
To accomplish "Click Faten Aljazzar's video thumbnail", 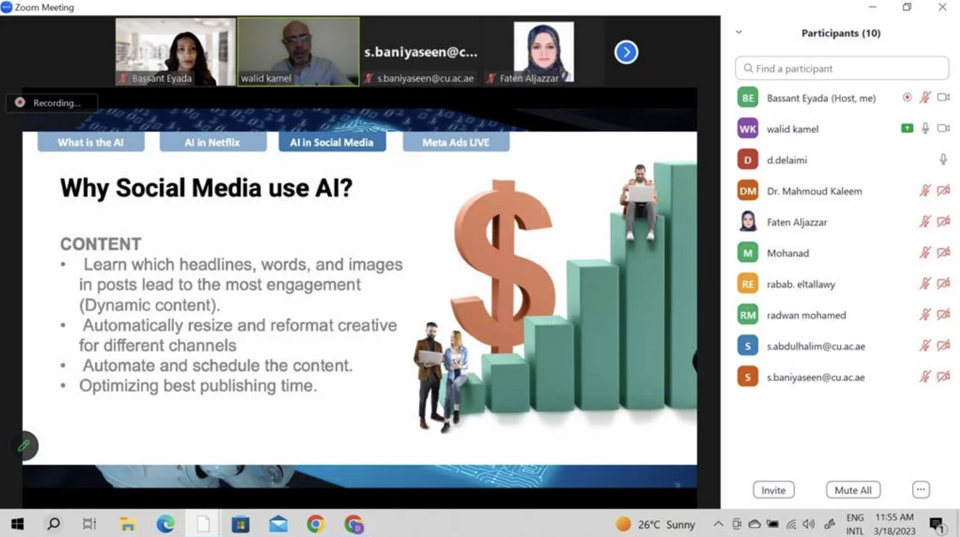I will (x=544, y=52).
